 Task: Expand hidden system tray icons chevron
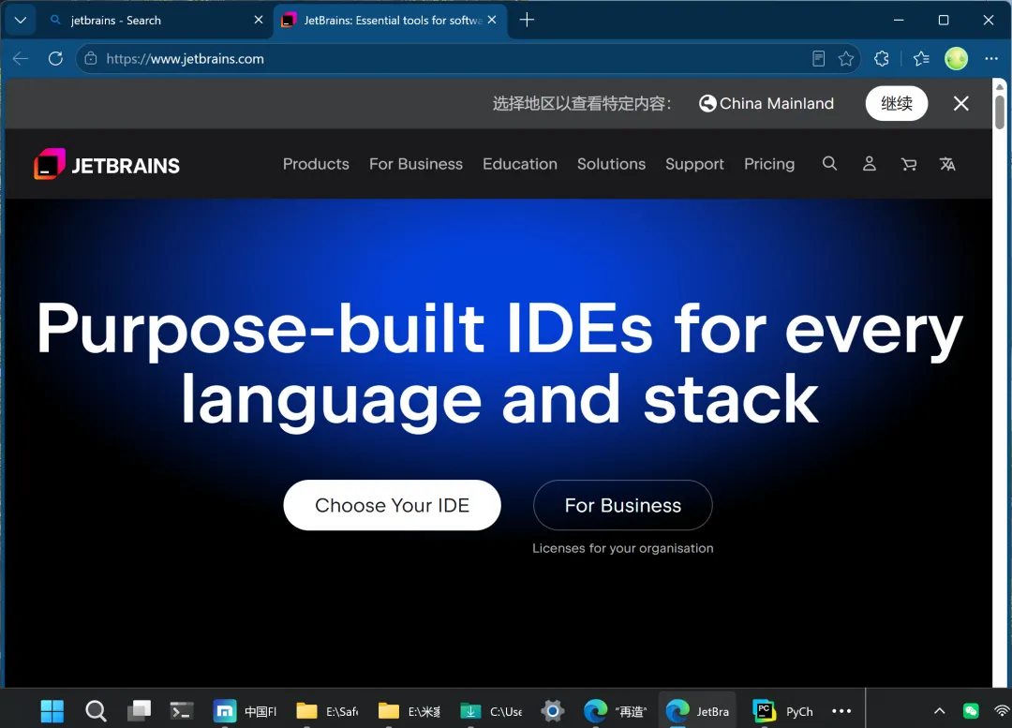940,711
